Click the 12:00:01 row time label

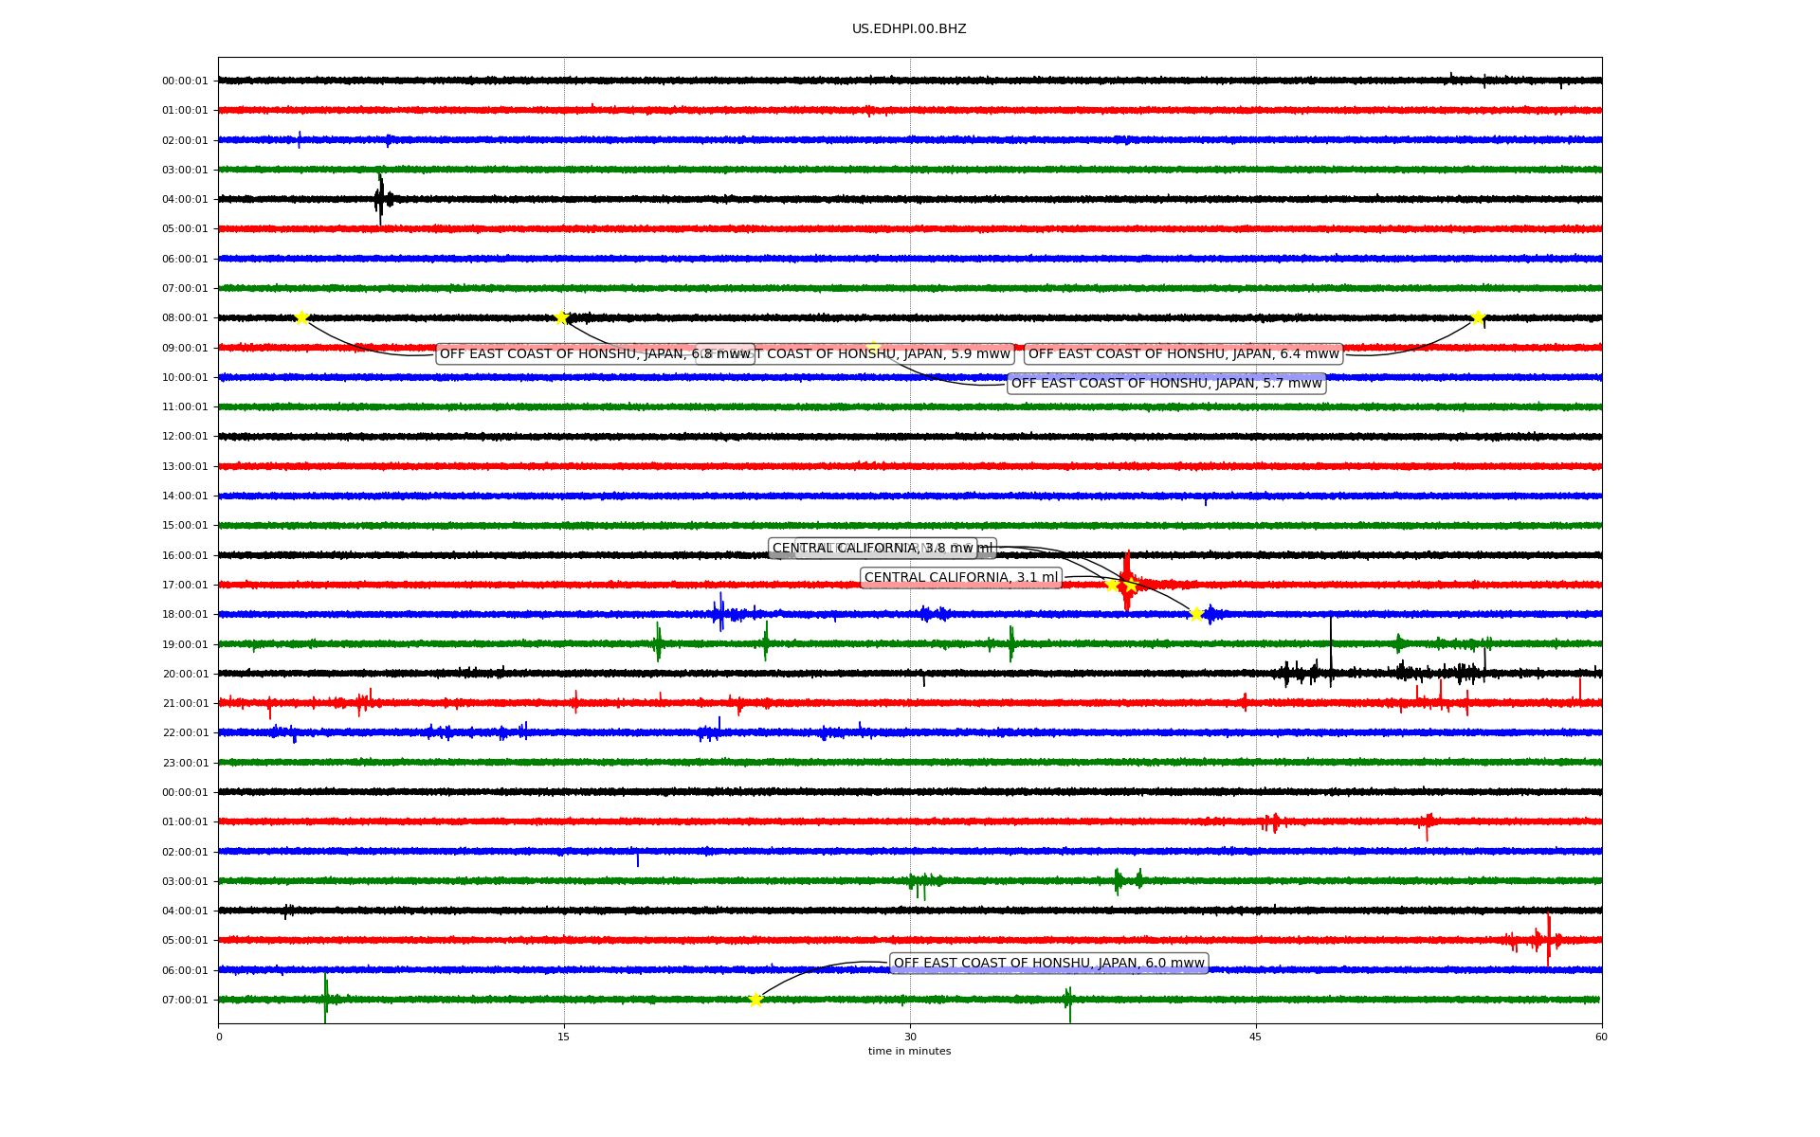click(185, 437)
